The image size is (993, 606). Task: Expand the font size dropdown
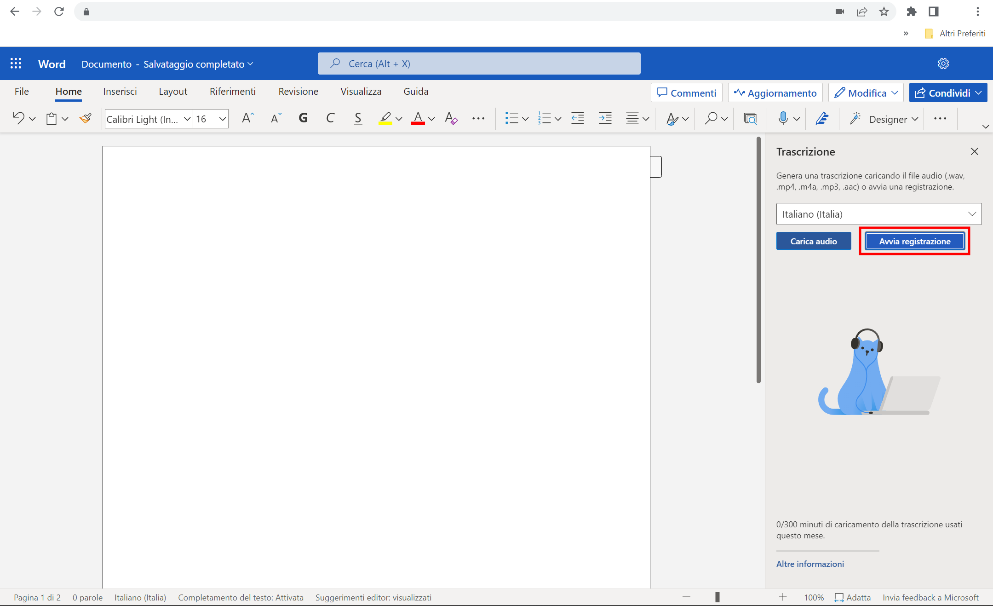point(222,118)
